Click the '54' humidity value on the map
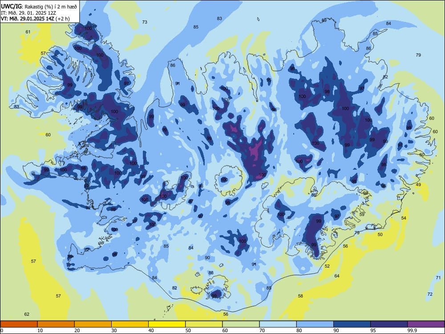This screenshot has width=445, height=334. pos(404,218)
